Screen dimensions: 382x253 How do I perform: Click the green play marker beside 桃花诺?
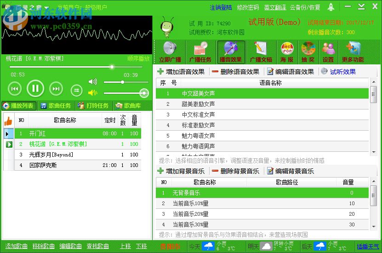[9, 144]
